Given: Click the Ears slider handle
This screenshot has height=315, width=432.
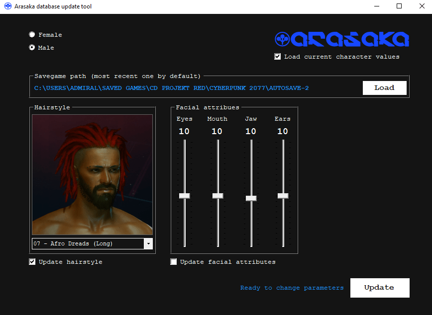Looking at the screenshot, I should [x=283, y=196].
